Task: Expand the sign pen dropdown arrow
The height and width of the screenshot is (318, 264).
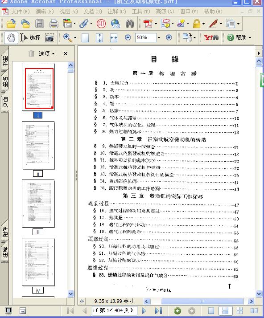Action: pos(221,24)
